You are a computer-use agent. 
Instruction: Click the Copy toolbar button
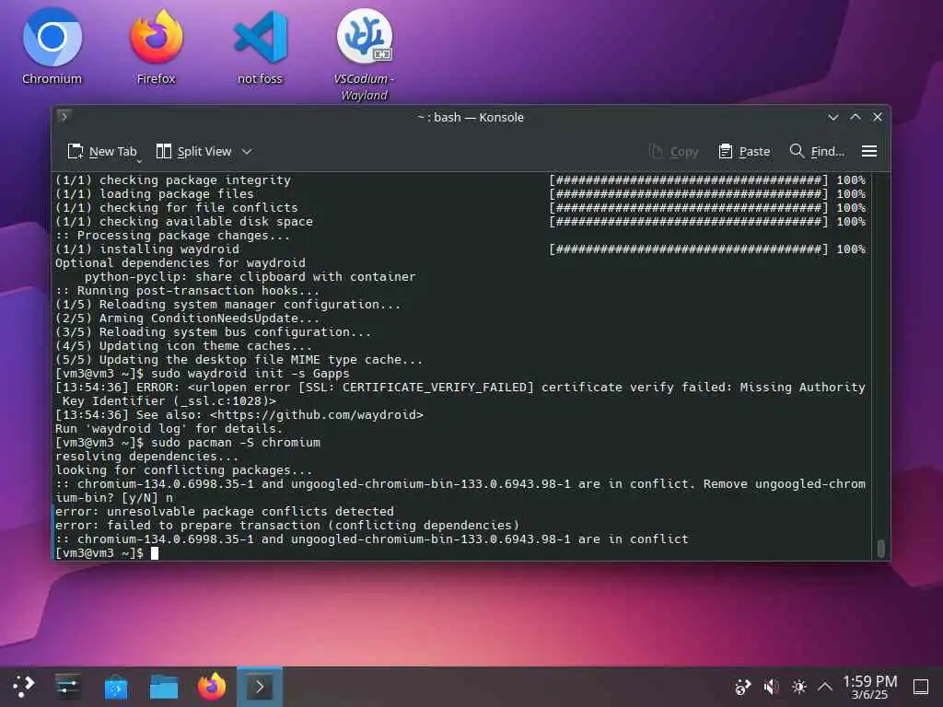[673, 152]
